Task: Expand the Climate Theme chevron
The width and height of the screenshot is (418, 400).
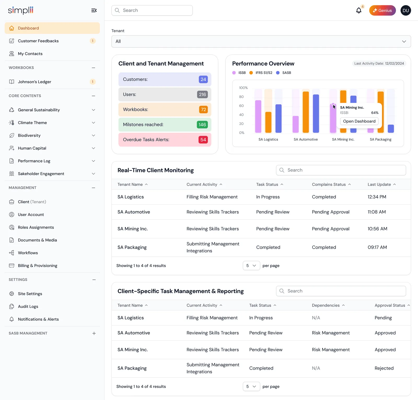Action: pos(94,123)
